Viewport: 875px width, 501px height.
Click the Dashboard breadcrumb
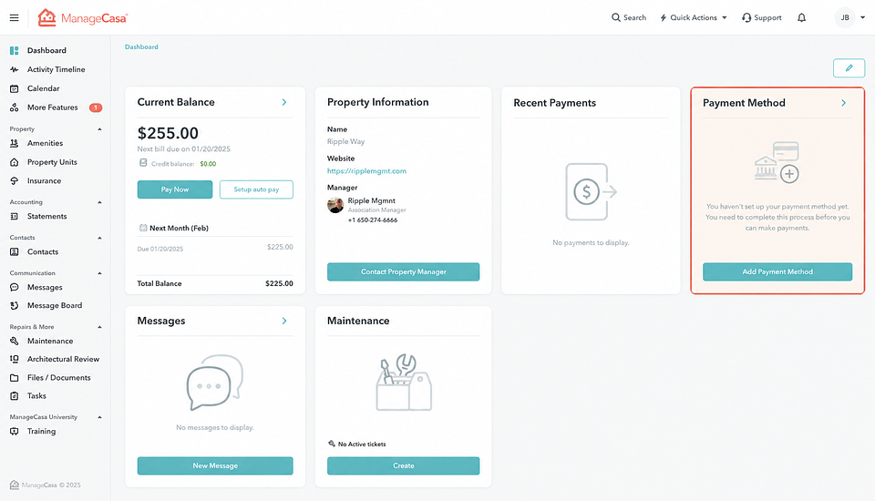pos(141,46)
